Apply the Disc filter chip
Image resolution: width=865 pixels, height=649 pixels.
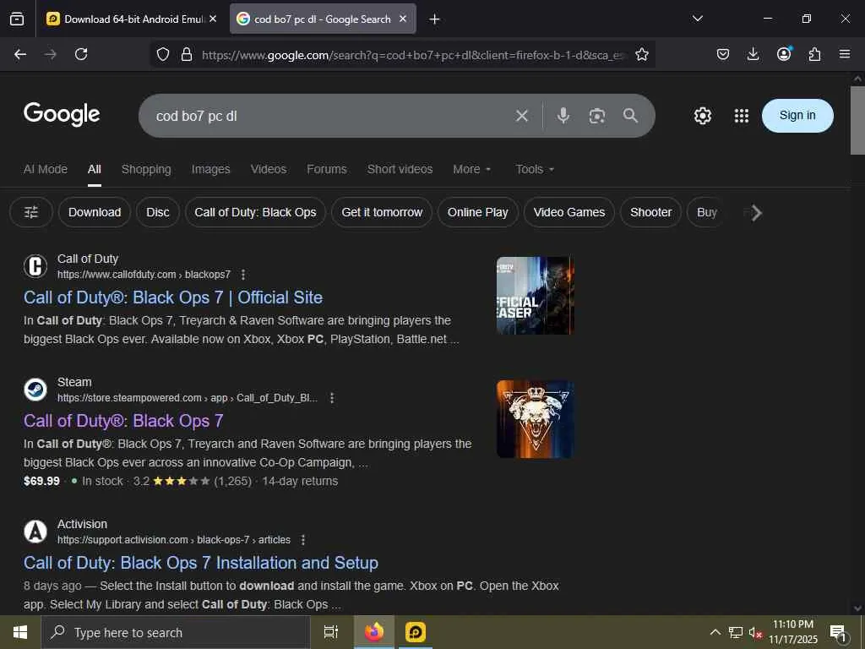(x=158, y=212)
